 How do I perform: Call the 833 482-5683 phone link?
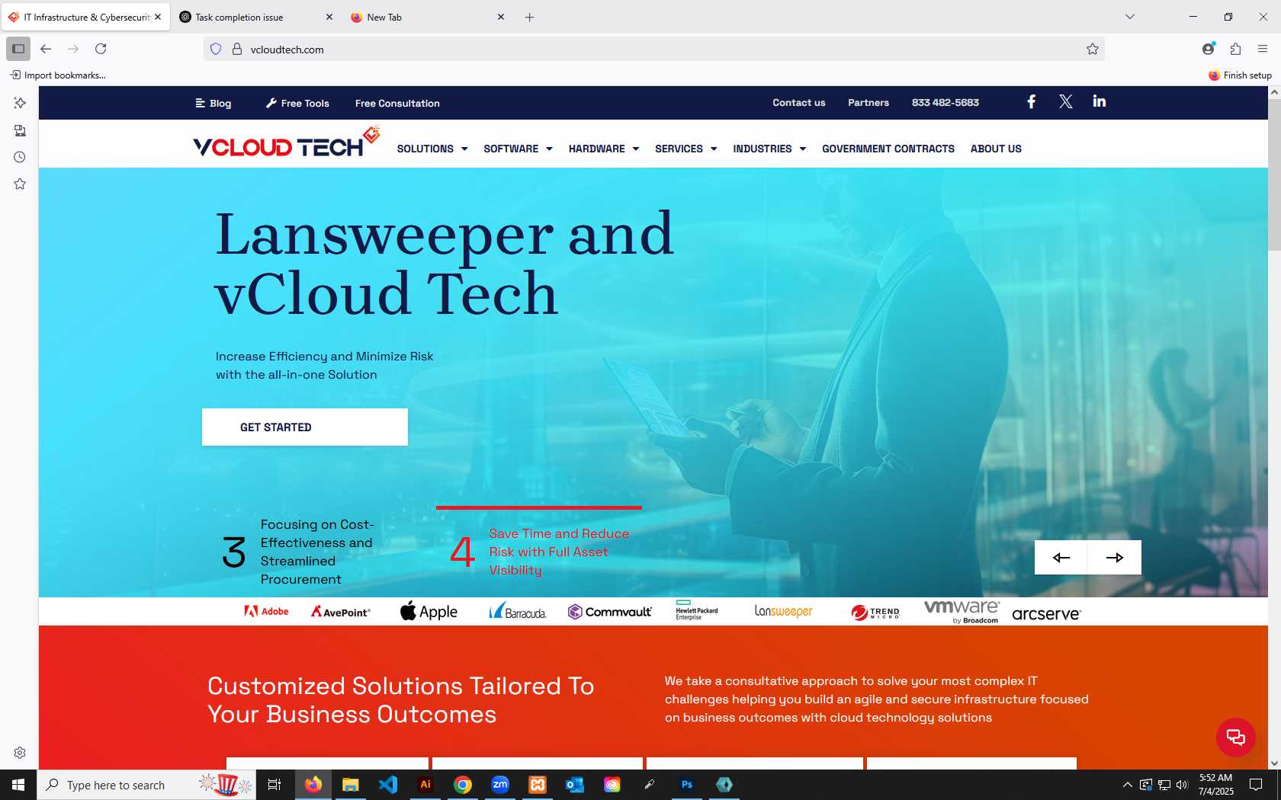click(945, 102)
